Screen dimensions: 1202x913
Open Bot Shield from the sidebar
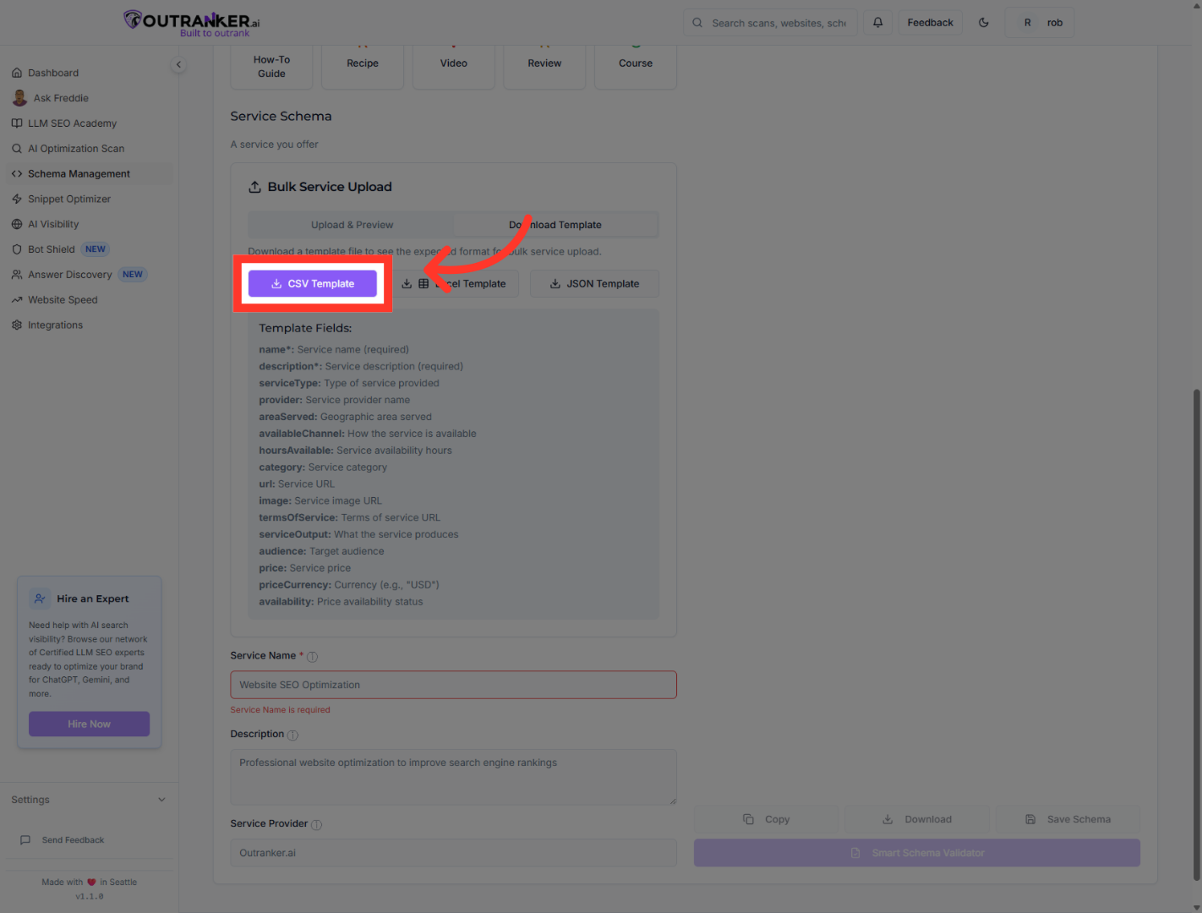tap(51, 249)
